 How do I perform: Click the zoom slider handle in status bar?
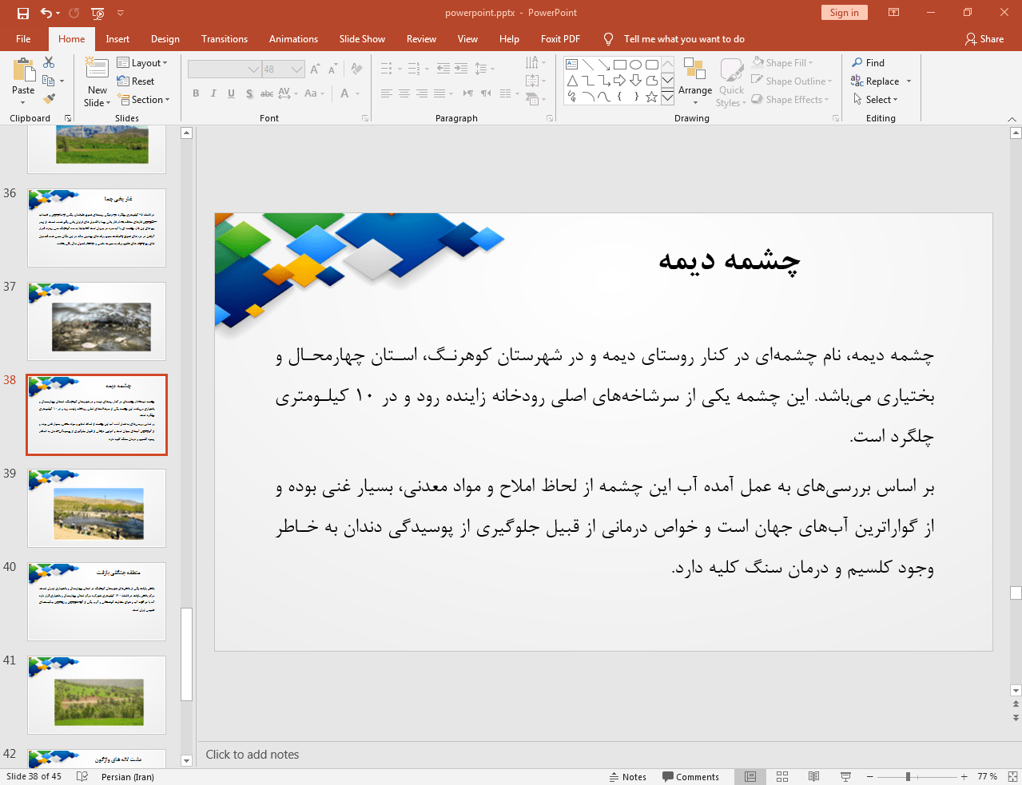[908, 776]
